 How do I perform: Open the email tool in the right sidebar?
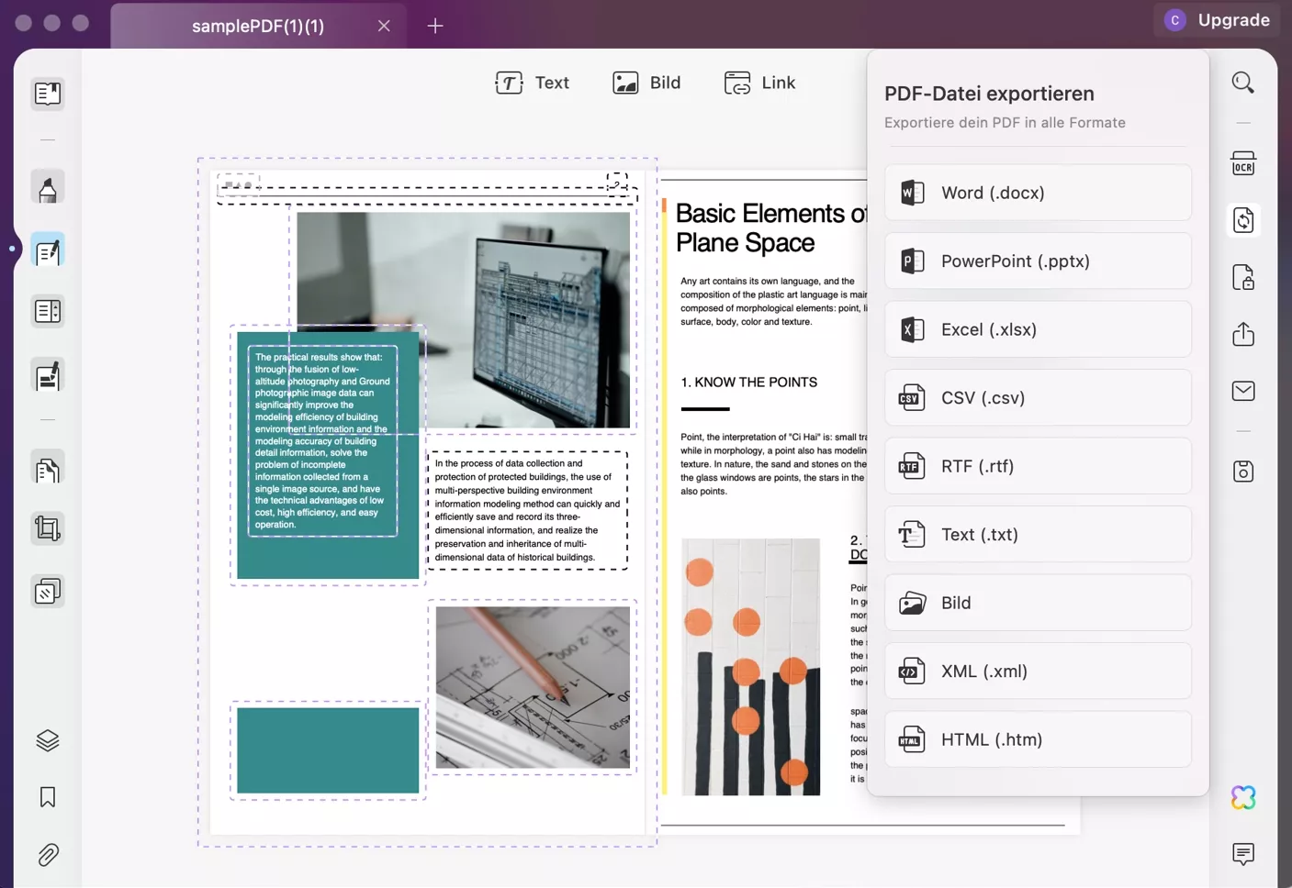point(1242,390)
